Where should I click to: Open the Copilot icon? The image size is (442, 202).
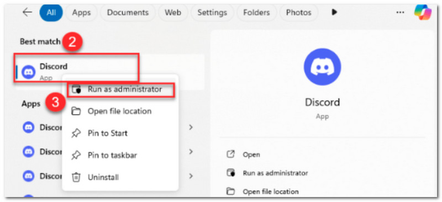(423, 12)
